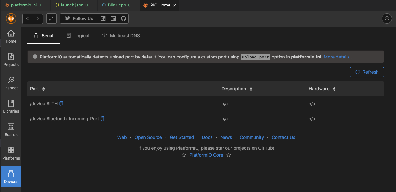Image resolution: width=396 pixels, height=192 pixels.
Task: Refresh the serial device list
Action: pyautogui.click(x=367, y=72)
